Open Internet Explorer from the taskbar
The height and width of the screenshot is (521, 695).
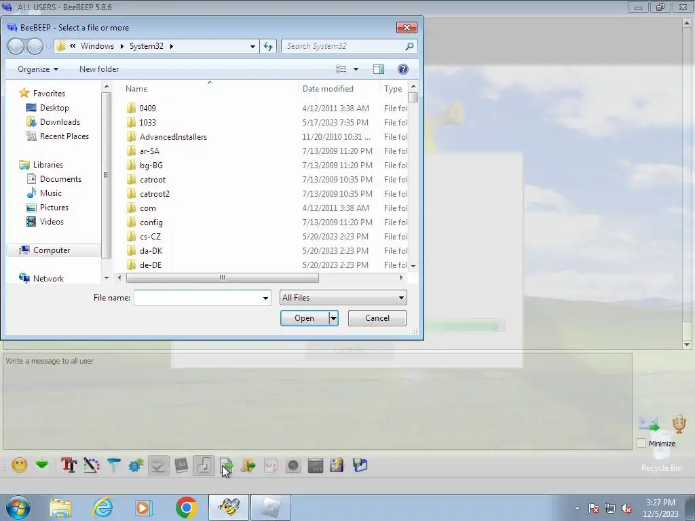click(x=103, y=507)
